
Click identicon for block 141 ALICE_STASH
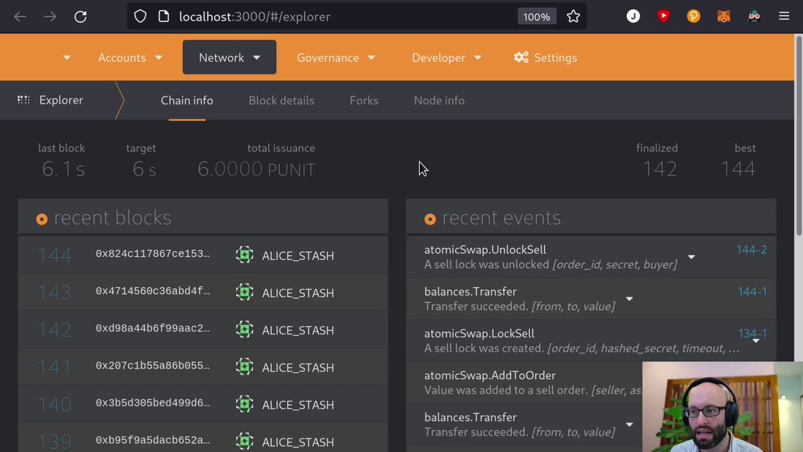pos(244,367)
